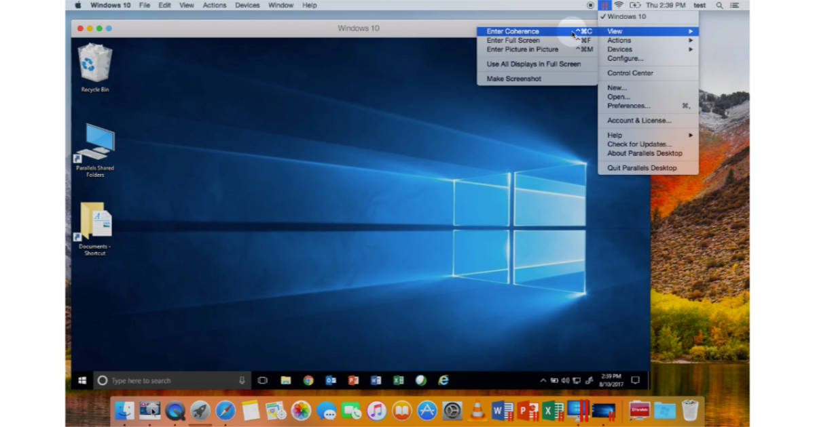Open the Windows Action Center icon
This screenshot has width=815, height=427.
pyautogui.click(x=635, y=380)
